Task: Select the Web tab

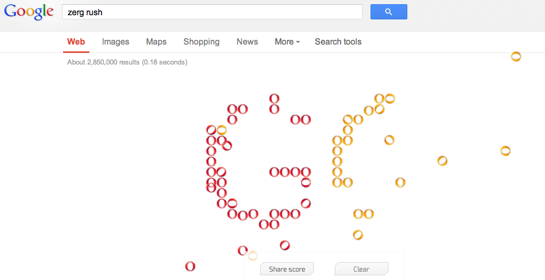Action: point(76,42)
